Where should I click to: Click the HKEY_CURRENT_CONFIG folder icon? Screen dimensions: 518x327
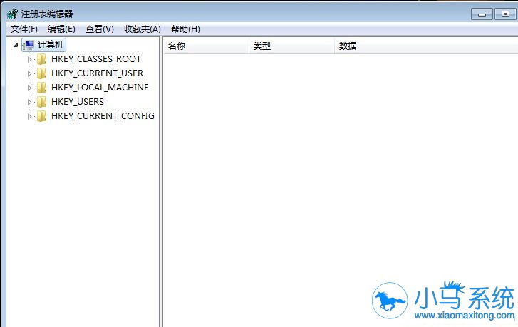point(41,116)
